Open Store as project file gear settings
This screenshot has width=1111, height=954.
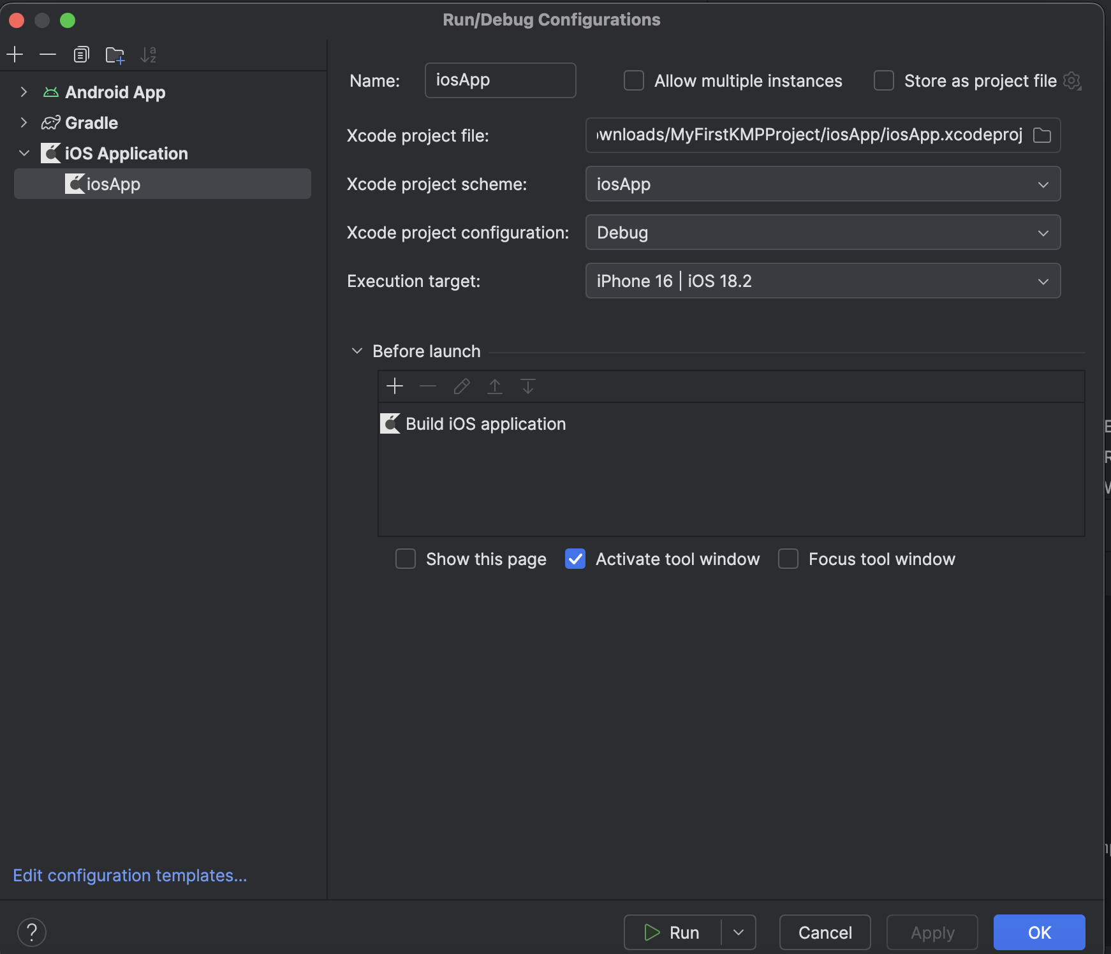1072,81
